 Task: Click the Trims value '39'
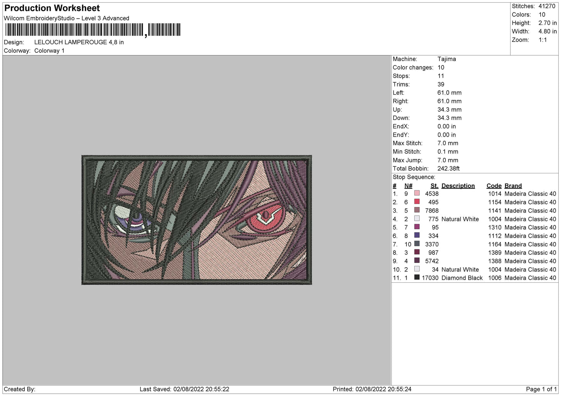click(441, 84)
